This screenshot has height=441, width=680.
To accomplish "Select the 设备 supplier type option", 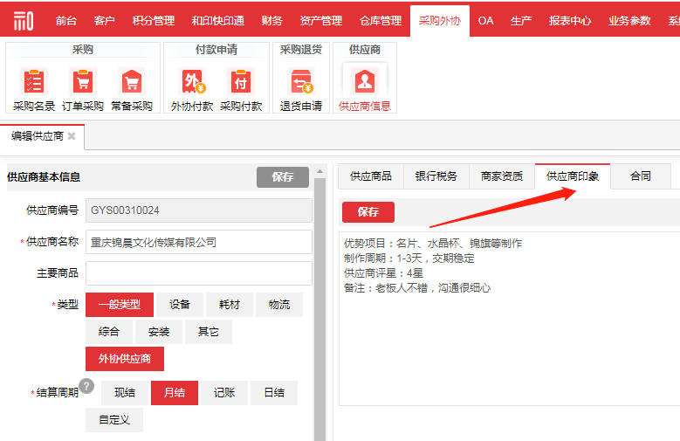I will point(180,305).
